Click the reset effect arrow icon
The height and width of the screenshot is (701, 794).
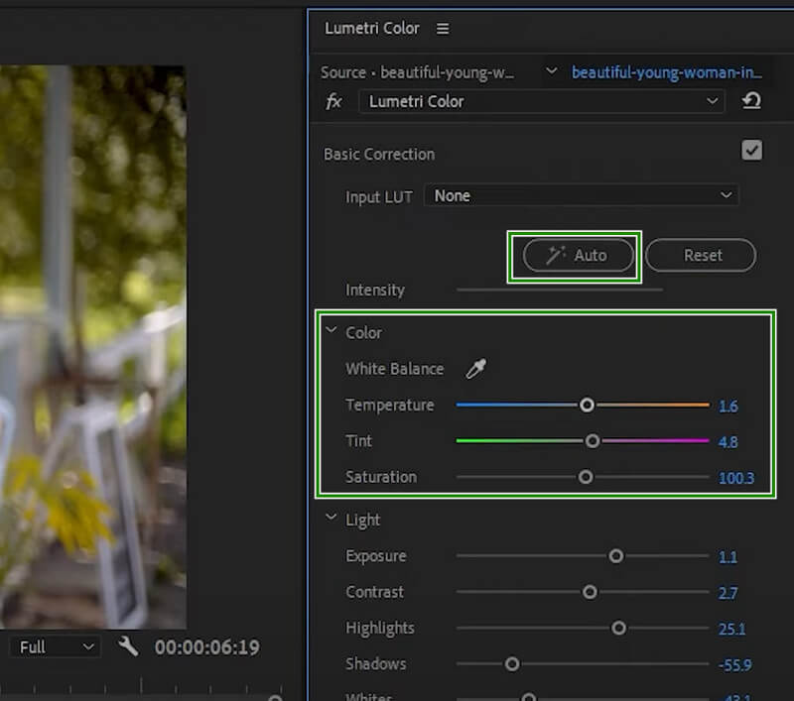pos(751,101)
